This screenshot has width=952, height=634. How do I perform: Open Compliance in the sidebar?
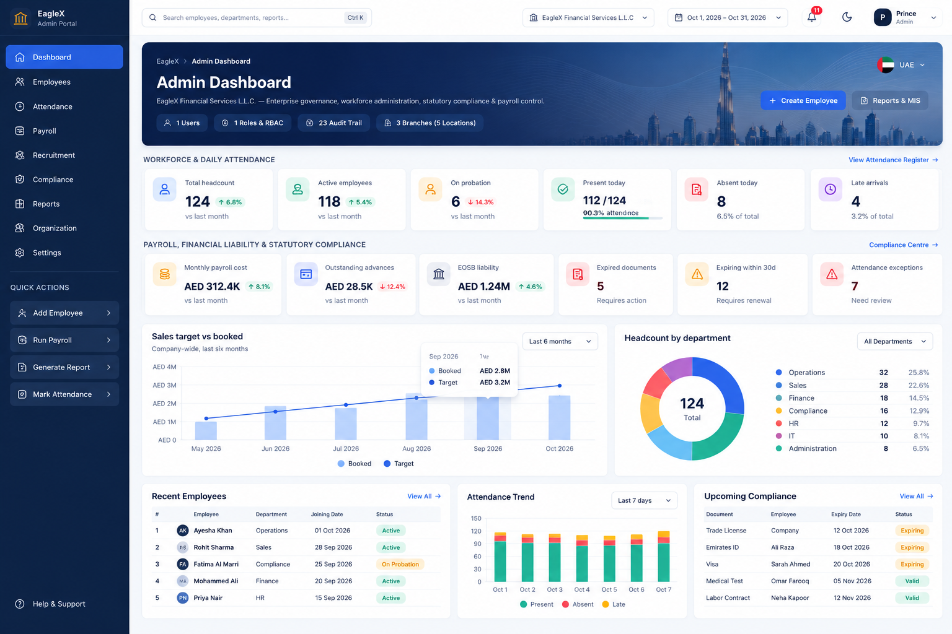pos(64,180)
